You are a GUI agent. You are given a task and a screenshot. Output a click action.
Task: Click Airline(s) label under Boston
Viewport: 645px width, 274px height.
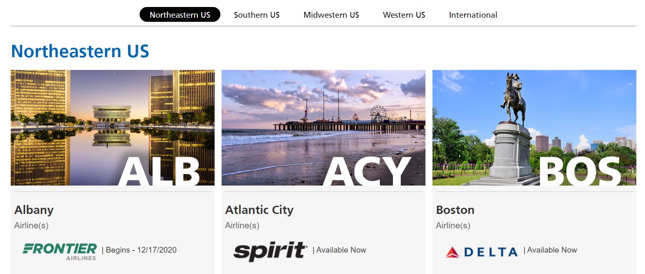pos(453,225)
